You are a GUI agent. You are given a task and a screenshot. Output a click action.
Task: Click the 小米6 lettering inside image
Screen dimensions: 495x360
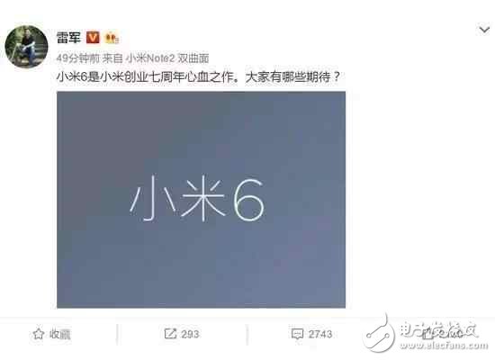click(197, 198)
